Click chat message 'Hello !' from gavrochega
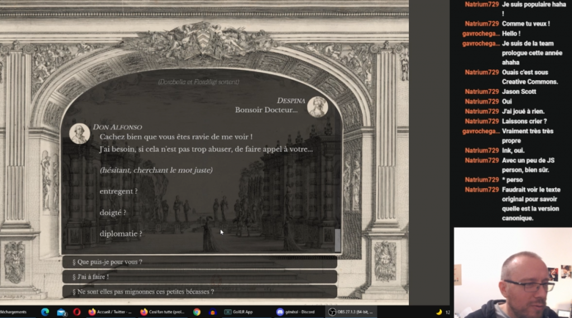 [511, 33]
